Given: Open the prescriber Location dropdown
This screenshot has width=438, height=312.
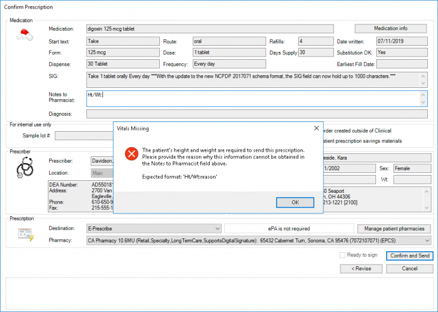Looking at the screenshot, I should [x=102, y=173].
